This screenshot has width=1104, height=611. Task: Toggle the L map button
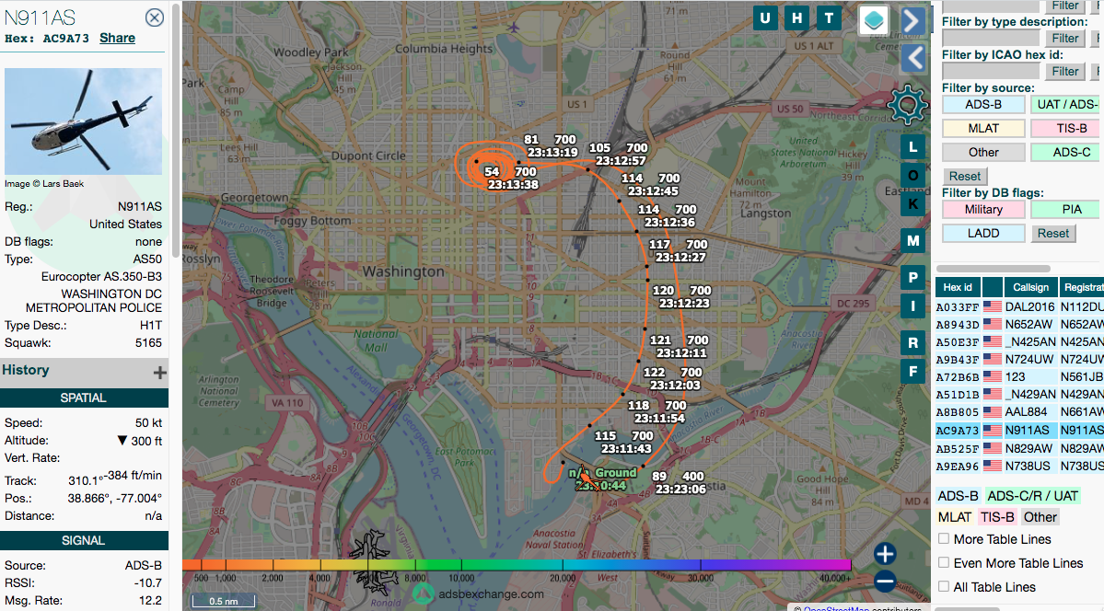[x=913, y=146]
